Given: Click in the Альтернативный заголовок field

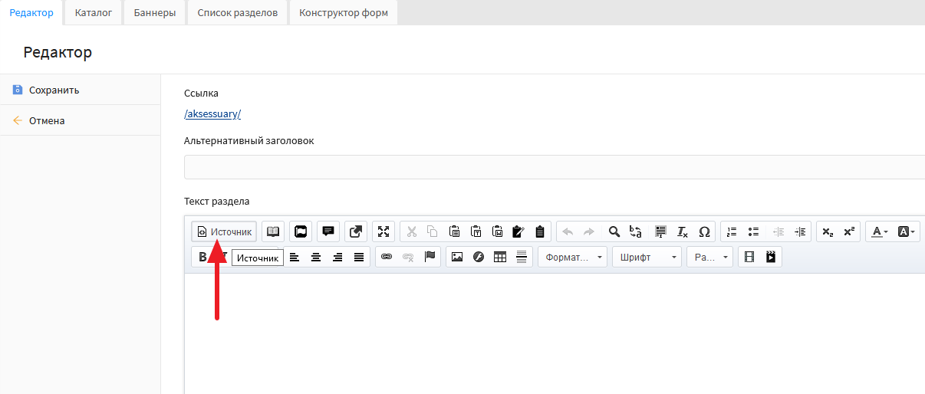Looking at the screenshot, I should 554,167.
